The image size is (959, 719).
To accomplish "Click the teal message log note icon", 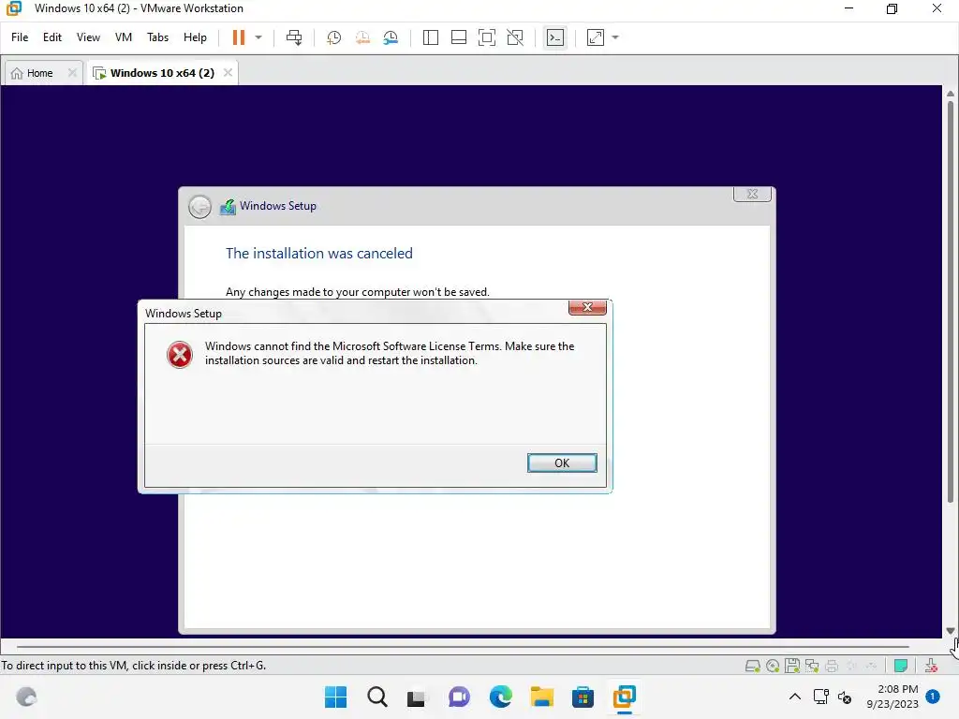I will 900,666.
